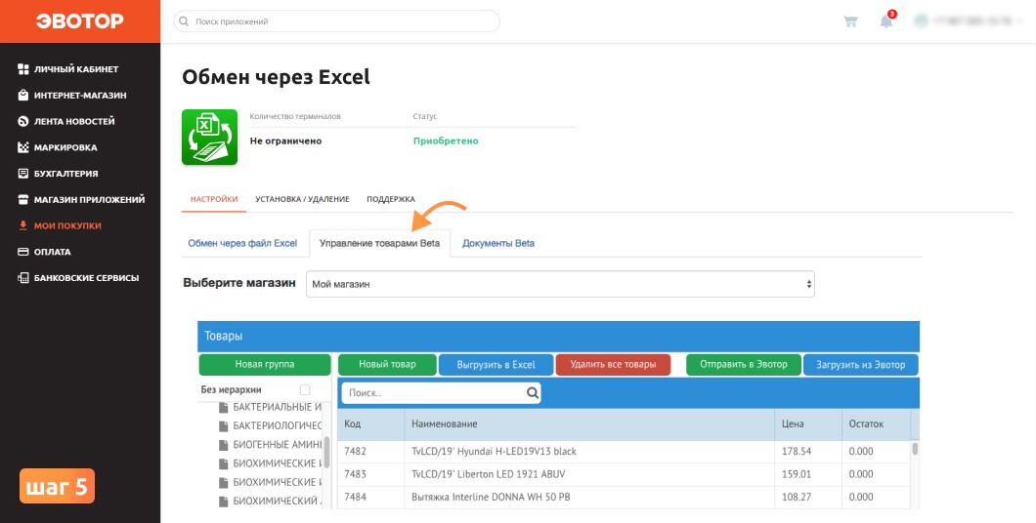Click Выгрузить в Excel button
This screenshot has height=523, width=1036.
point(496,365)
